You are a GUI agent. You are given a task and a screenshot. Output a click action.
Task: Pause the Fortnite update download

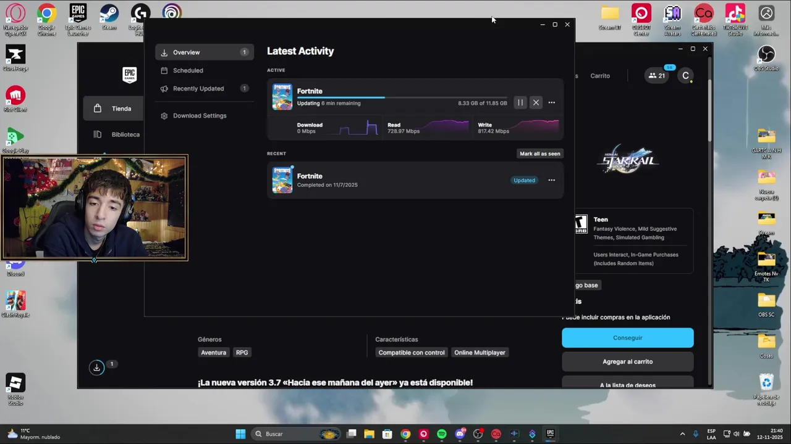(520, 103)
